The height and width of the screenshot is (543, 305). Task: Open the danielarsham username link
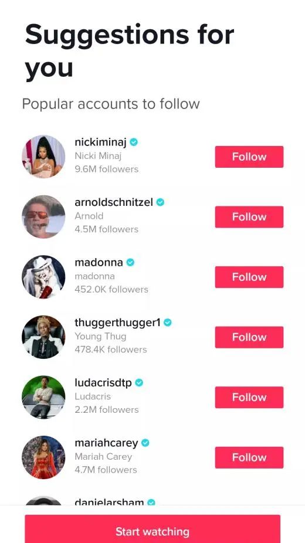[109, 502]
